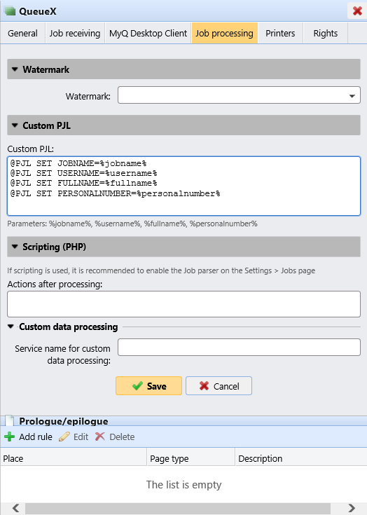
Task: Open the Rights tab
Action: [325, 33]
